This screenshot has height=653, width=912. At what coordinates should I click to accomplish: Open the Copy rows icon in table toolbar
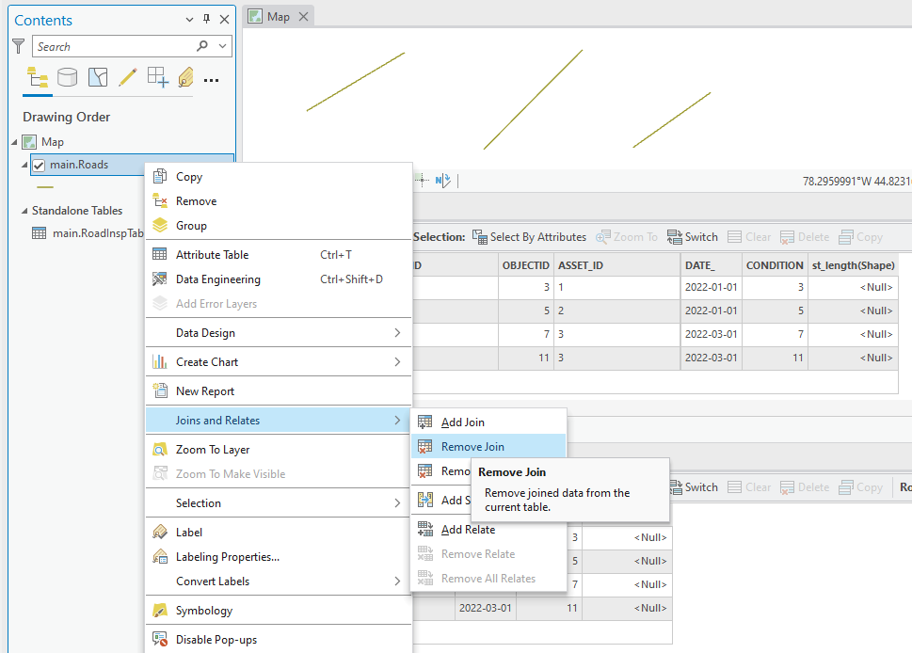[x=859, y=236]
